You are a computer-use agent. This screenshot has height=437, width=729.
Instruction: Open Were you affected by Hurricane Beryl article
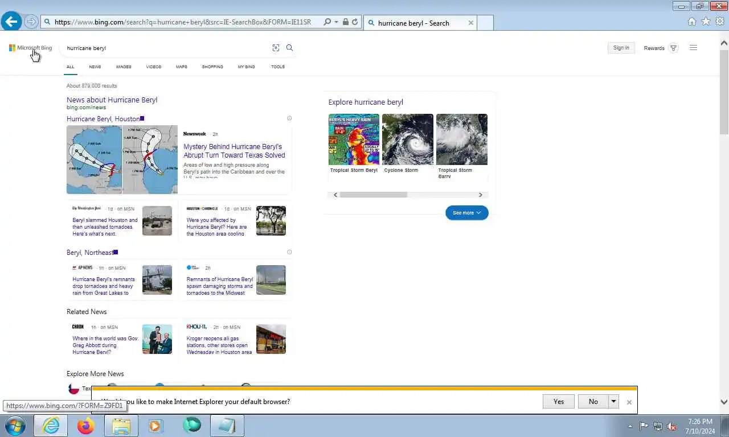[216, 226]
